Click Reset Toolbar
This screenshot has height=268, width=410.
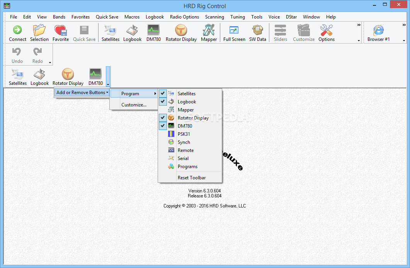[x=191, y=178]
